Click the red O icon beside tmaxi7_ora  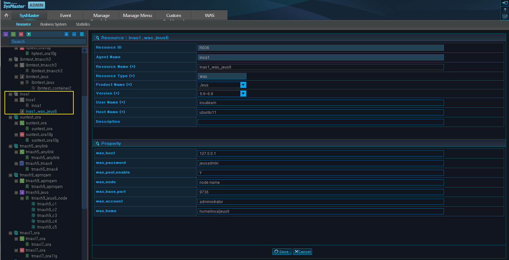tap(22, 250)
